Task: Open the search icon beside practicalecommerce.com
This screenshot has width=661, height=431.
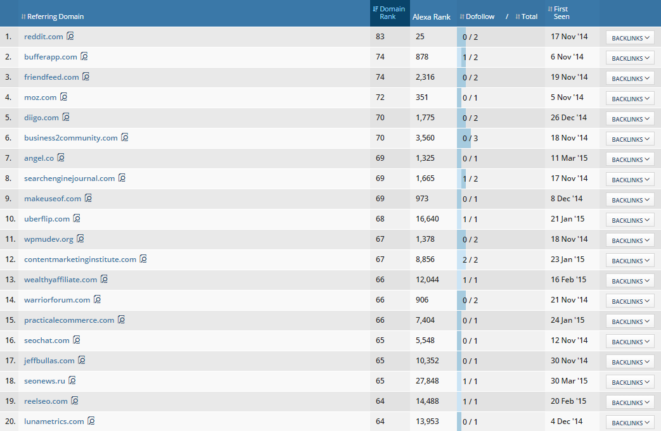Action: [122, 320]
